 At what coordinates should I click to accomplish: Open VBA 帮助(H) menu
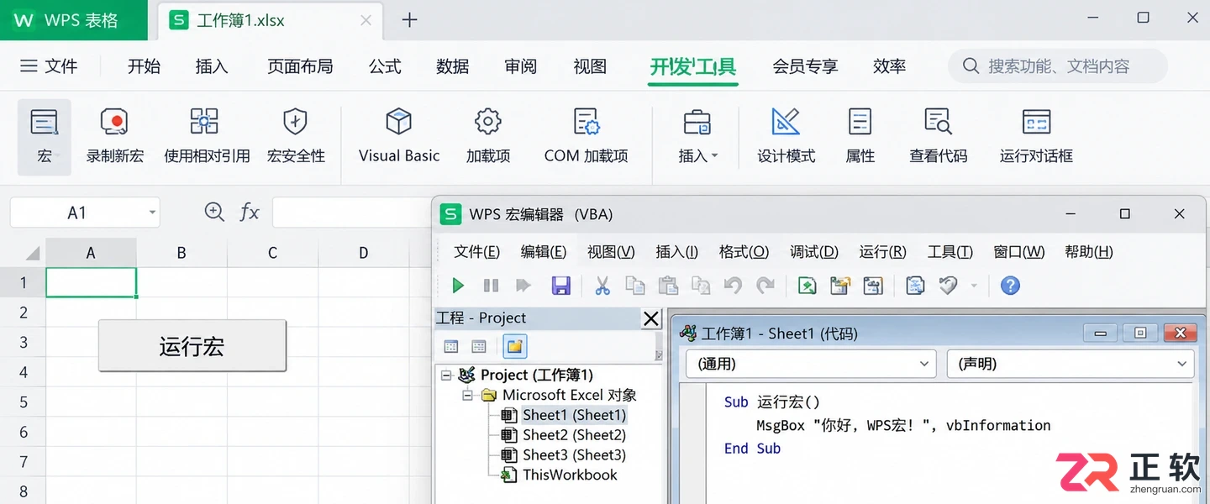pos(1088,252)
